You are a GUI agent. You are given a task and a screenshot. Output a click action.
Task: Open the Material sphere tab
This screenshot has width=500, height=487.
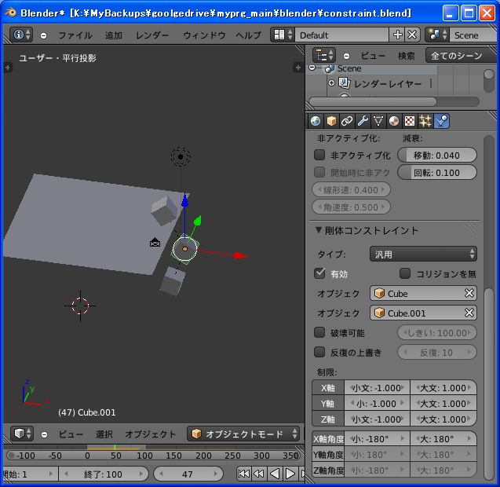click(x=394, y=121)
